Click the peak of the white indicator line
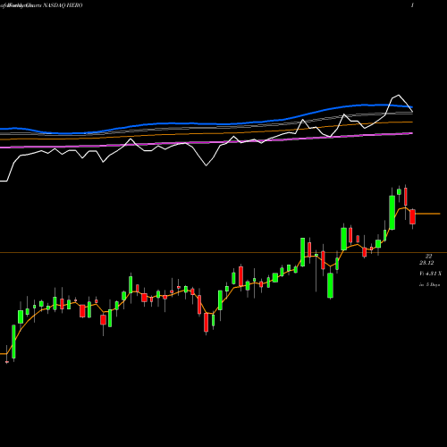This screenshot has width=447, height=447. (399, 96)
